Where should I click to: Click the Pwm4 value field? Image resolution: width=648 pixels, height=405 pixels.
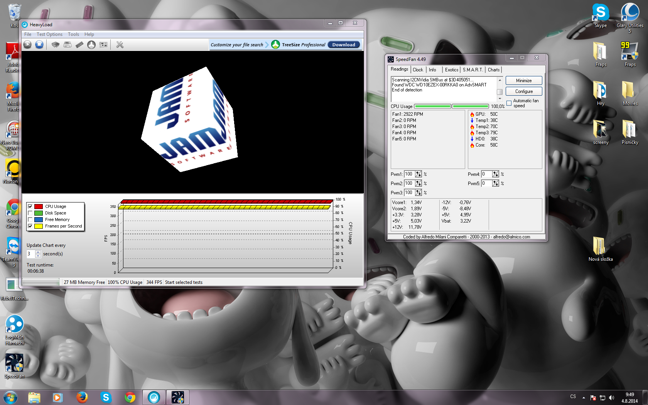click(x=486, y=174)
